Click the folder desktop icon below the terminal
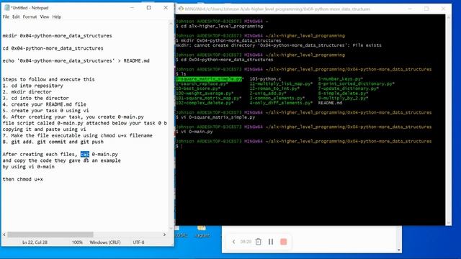Screen dimensions: 461x259 202,232
